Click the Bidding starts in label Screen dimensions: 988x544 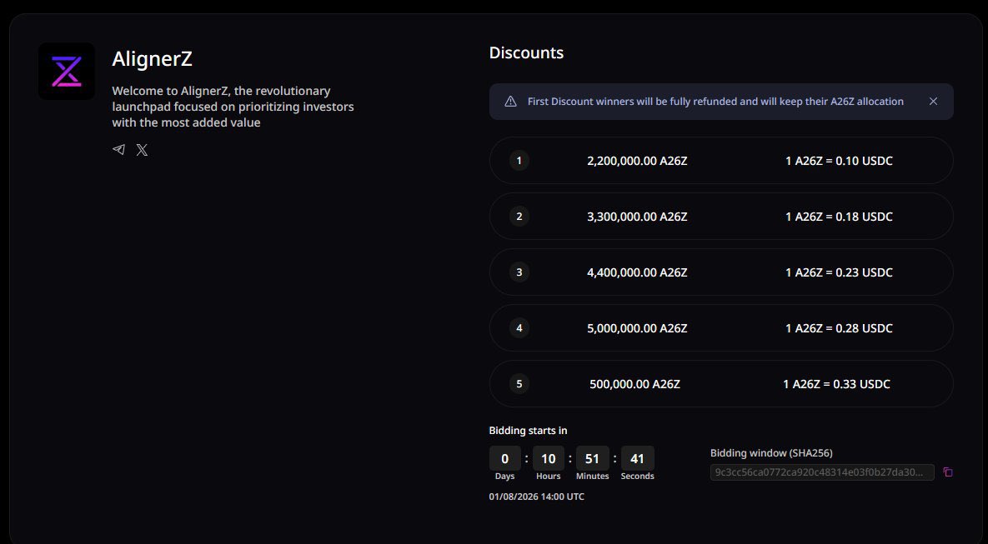pyautogui.click(x=528, y=431)
